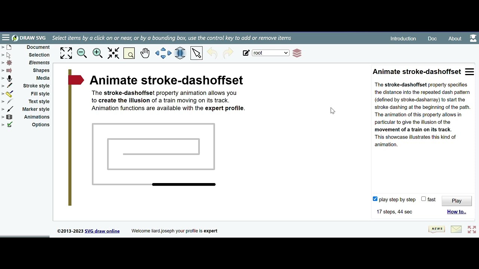Click the black train segment on track
This screenshot has height=269, width=479.
(184, 184)
